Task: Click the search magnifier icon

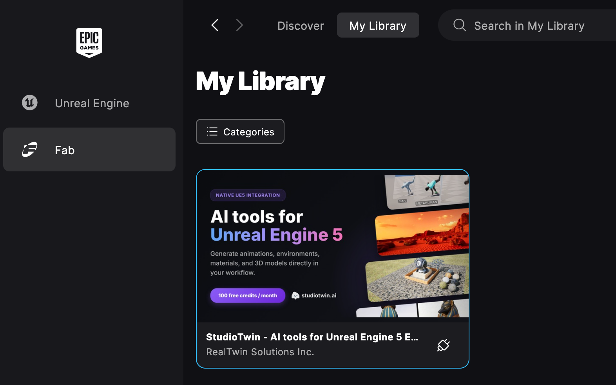Action: [460, 25]
